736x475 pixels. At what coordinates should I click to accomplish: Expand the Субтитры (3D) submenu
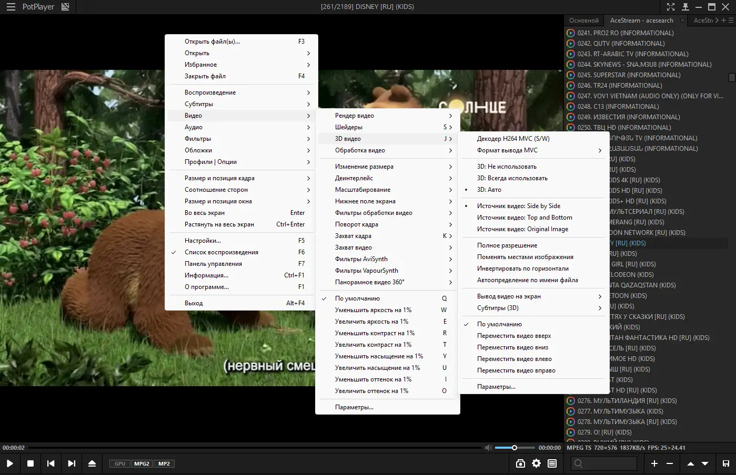(533, 308)
